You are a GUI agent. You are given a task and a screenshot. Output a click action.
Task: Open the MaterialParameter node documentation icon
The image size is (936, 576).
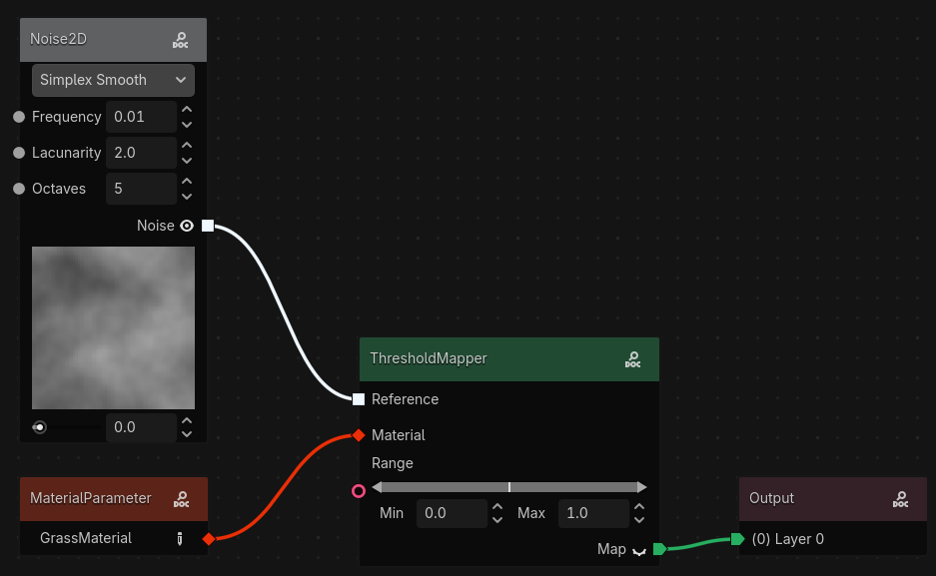coord(182,499)
